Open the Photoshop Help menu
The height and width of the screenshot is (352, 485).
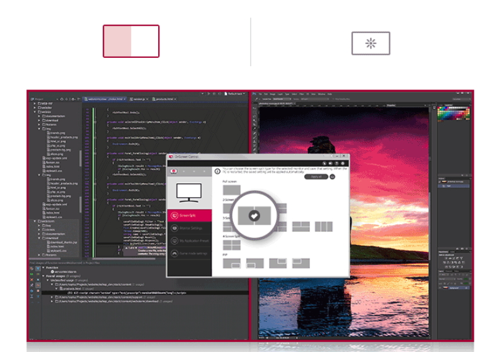(329, 94)
